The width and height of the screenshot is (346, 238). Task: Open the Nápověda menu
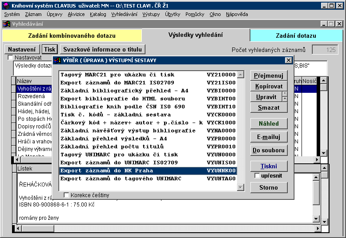point(237,14)
